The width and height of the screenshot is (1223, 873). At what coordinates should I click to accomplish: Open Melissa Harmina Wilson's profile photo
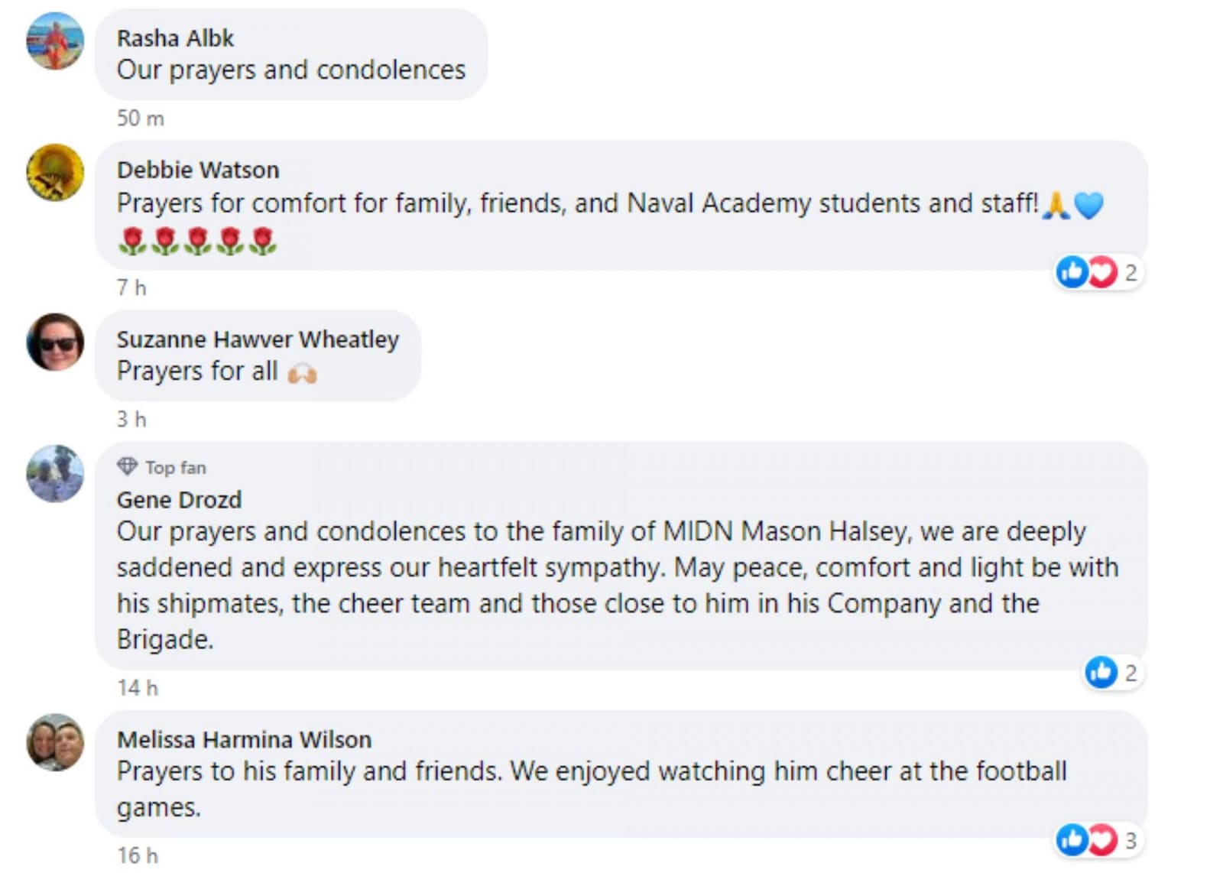point(55,742)
